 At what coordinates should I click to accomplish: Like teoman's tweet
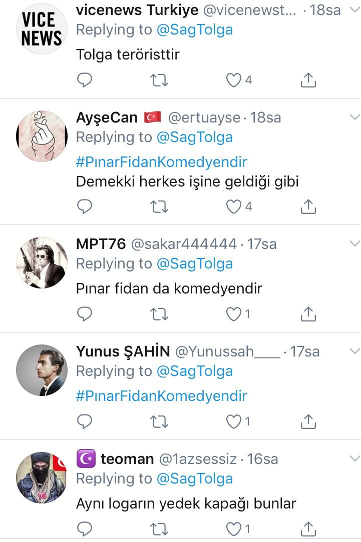pyautogui.click(x=234, y=528)
